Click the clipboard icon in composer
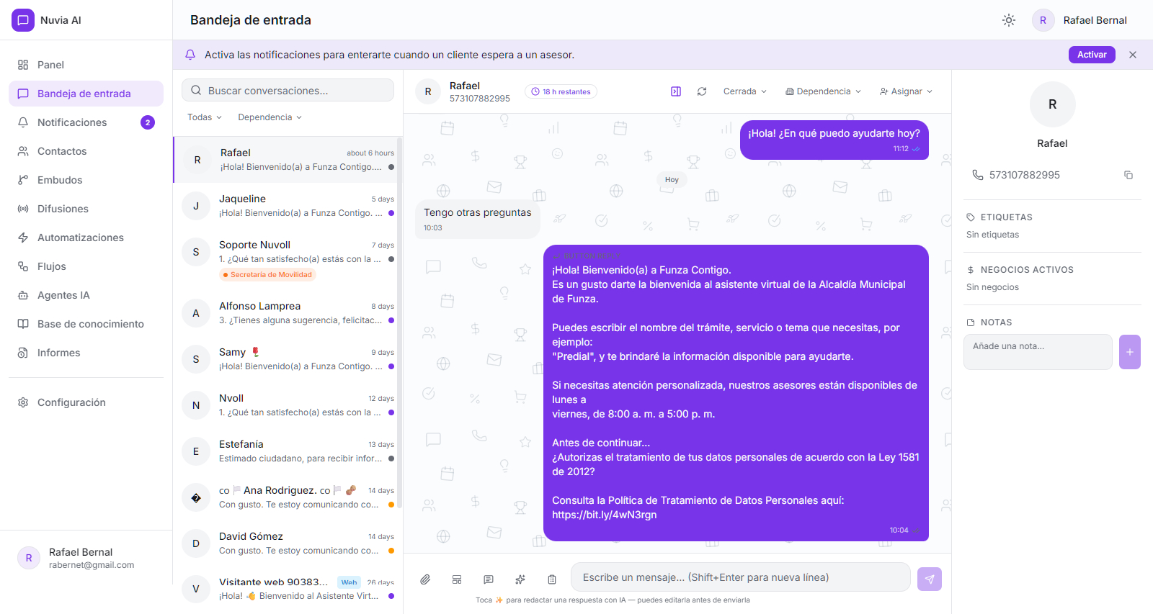 [552, 579]
